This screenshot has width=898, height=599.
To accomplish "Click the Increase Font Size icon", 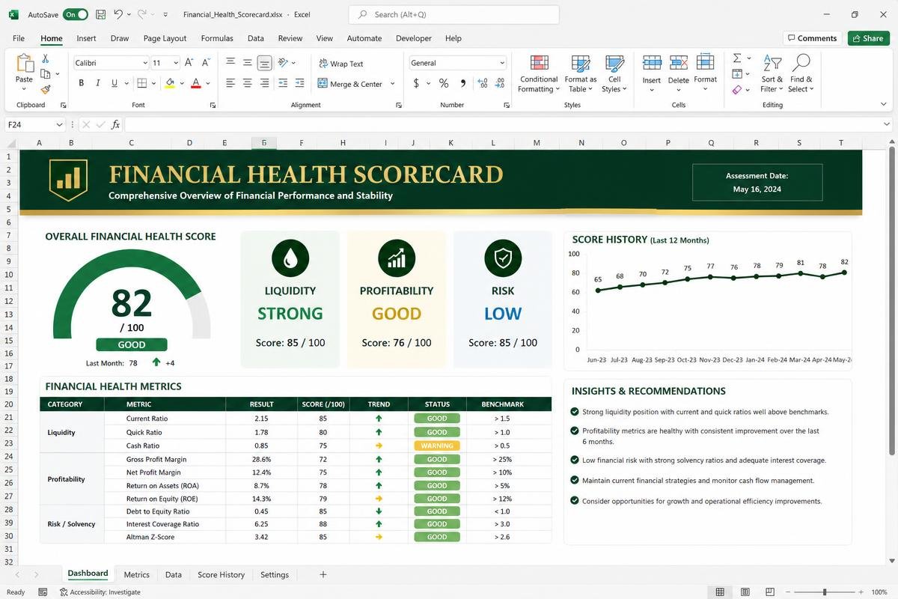I will (189, 63).
